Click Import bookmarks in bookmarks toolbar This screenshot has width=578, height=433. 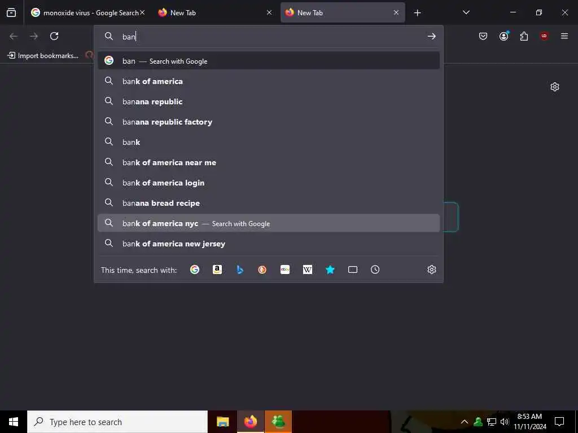[43, 56]
